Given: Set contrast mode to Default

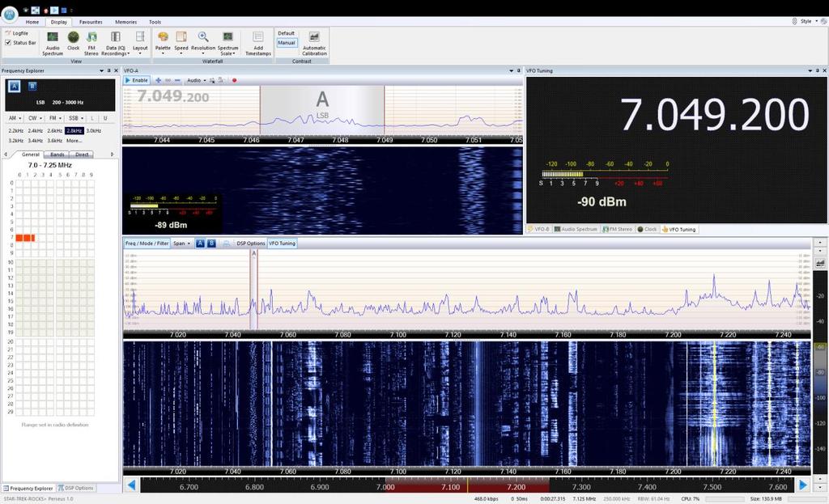Looking at the screenshot, I should tap(286, 33).
